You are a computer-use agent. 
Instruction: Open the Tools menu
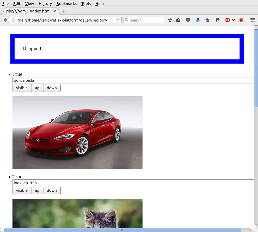point(86,4)
